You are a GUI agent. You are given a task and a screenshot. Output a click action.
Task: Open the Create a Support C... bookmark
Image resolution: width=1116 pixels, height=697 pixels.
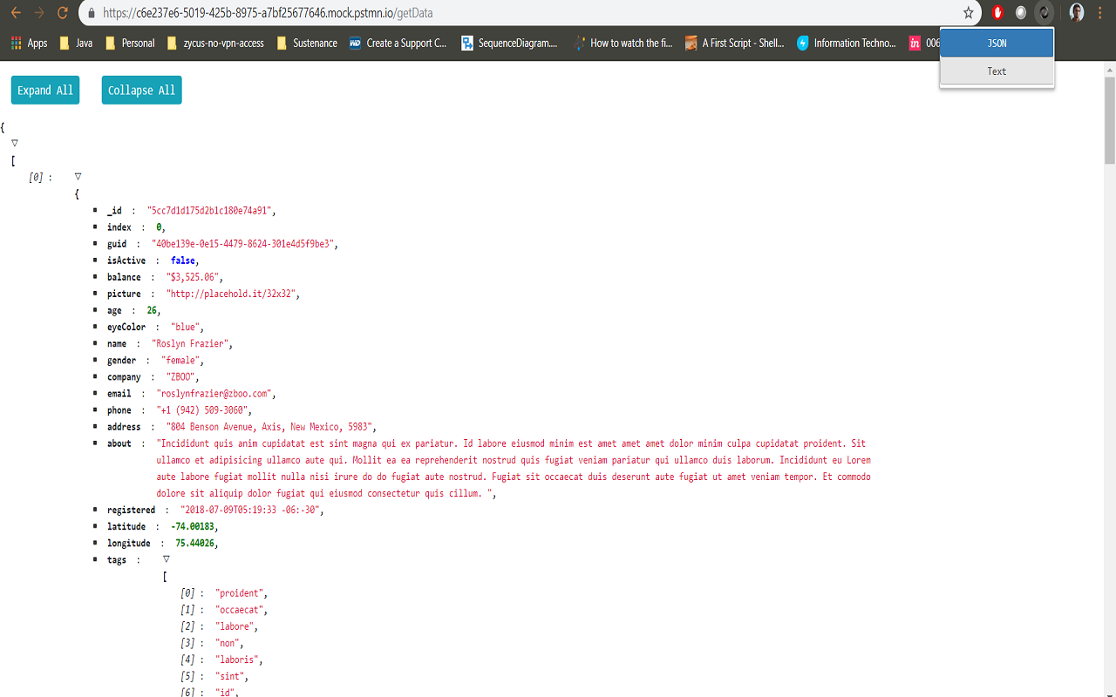[398, 43]
